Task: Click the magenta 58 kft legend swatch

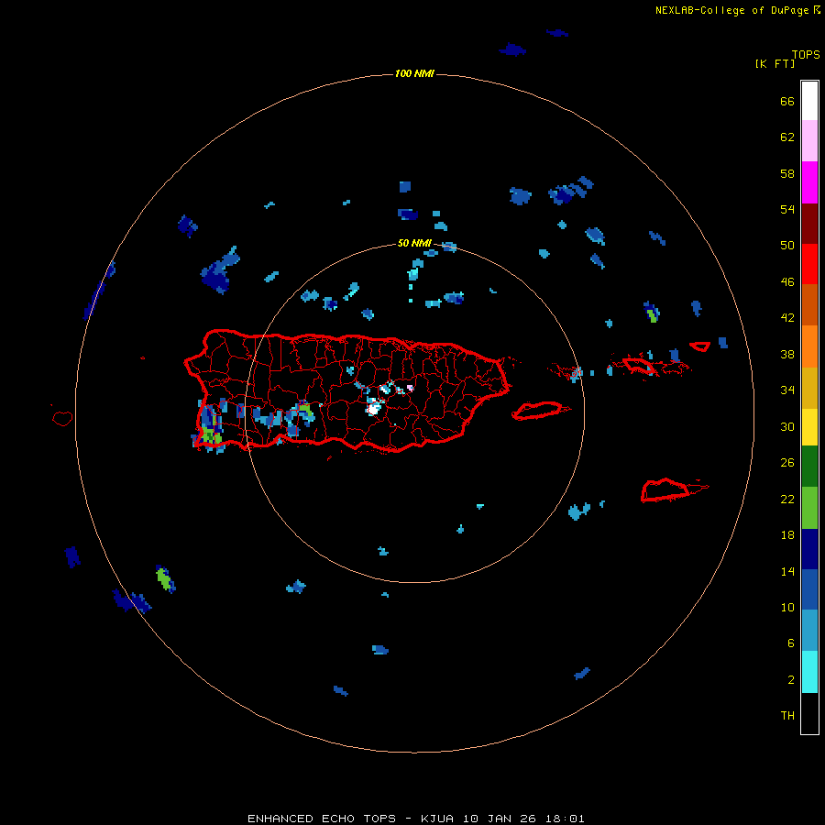Action: [809, 182]
